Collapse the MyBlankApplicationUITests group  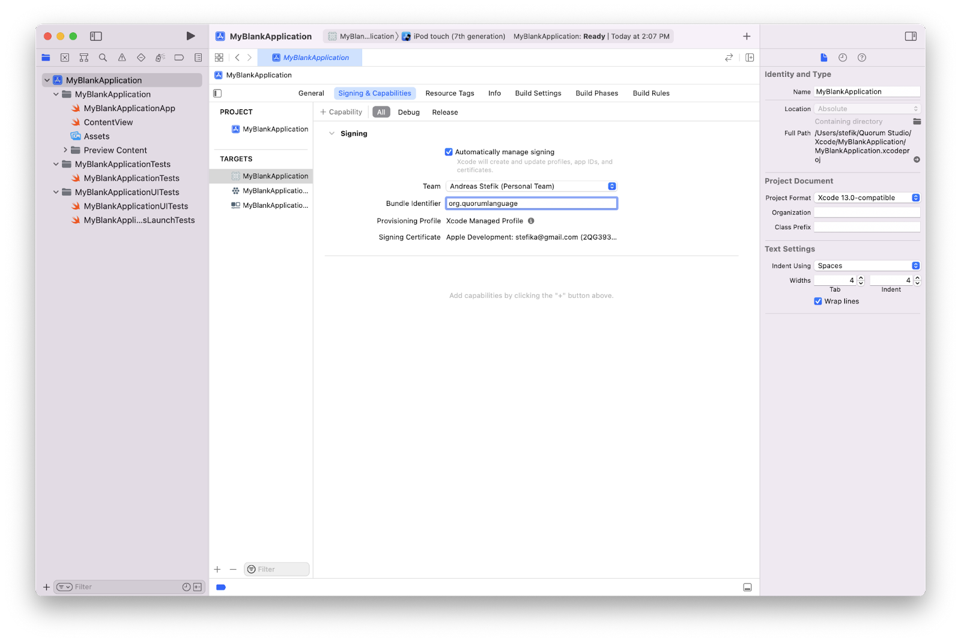56,192
